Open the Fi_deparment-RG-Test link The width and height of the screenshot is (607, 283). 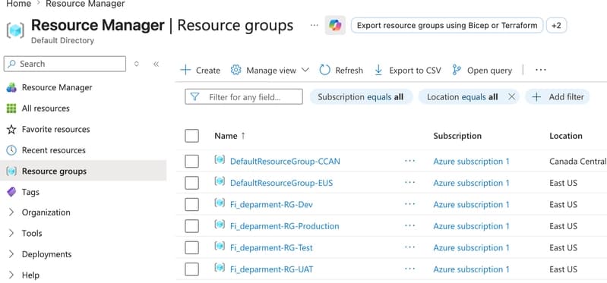271,248
